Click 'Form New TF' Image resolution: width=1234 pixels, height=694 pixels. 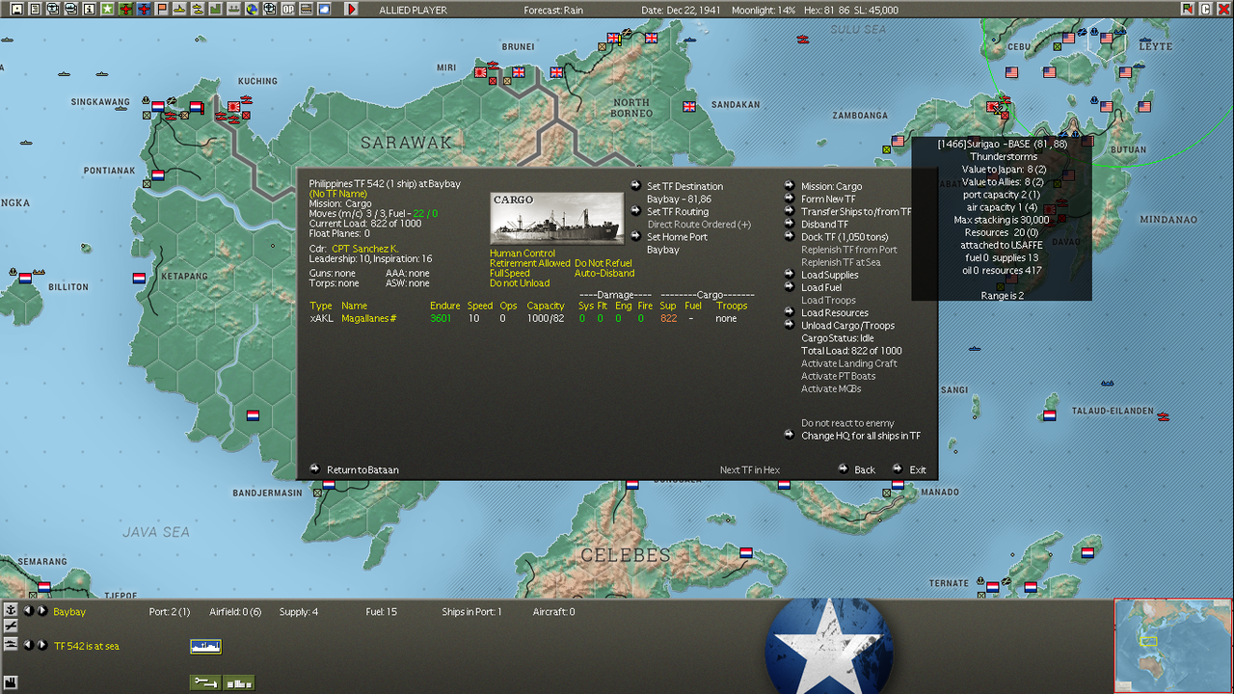point(828,200)
